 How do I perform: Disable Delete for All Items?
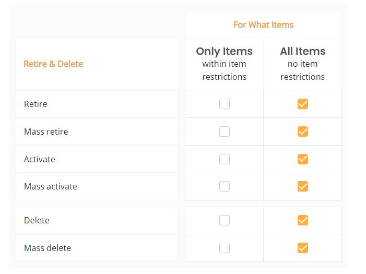302,220
